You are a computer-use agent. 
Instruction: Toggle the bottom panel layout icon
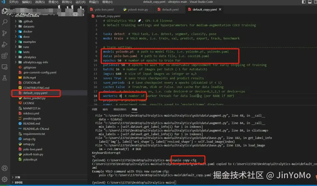[310, 2]
